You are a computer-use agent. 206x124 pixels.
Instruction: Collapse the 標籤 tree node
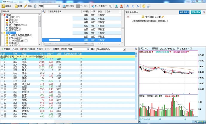[x=2, y=14]
